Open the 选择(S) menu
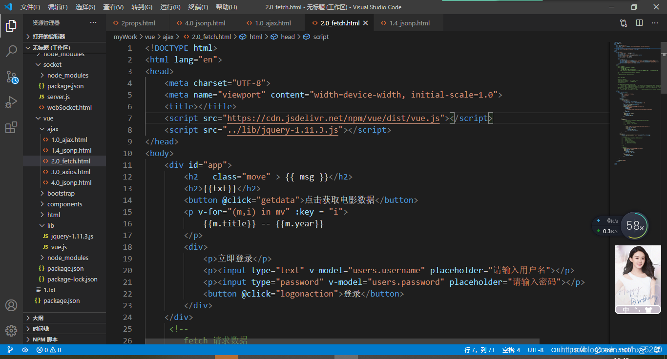 point(85,7)
